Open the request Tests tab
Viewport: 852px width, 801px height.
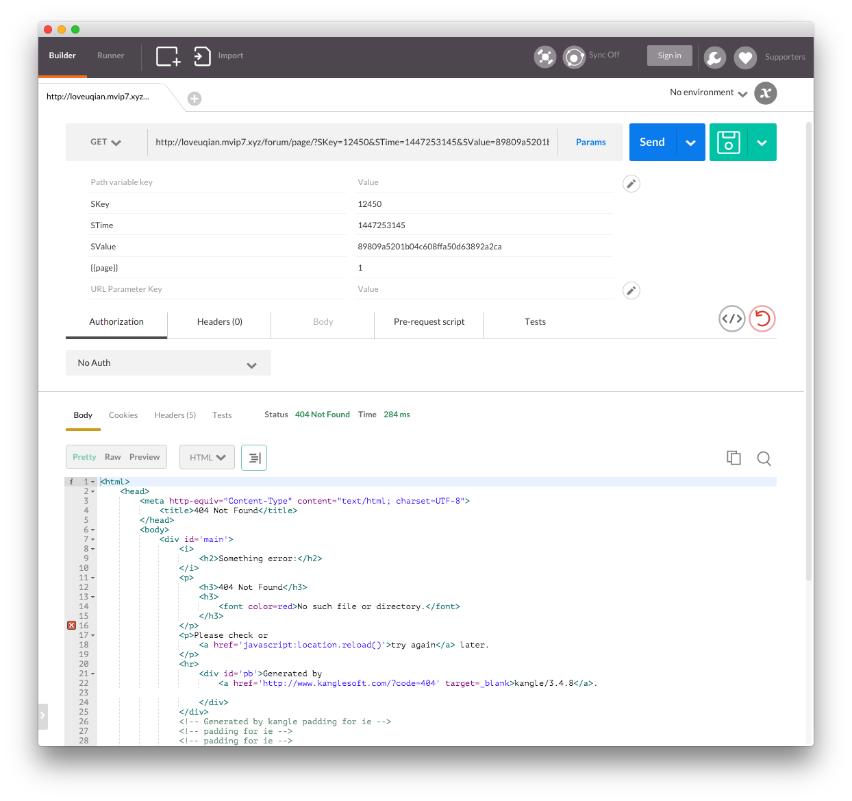[536, 322]
